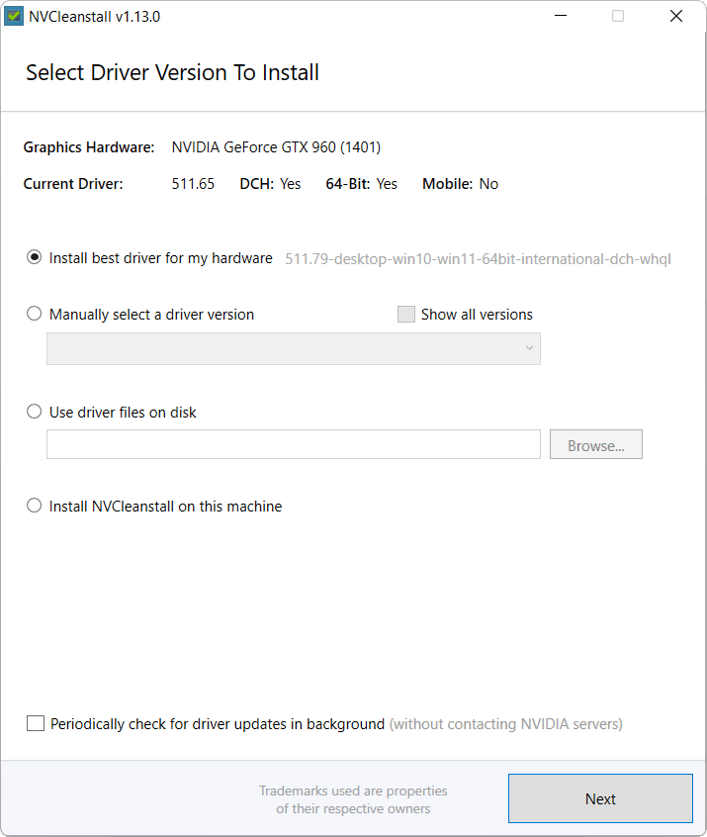Screen dimensions: 707x837
Task: Click the current driver version 511.65
Action: click(193, 184)
